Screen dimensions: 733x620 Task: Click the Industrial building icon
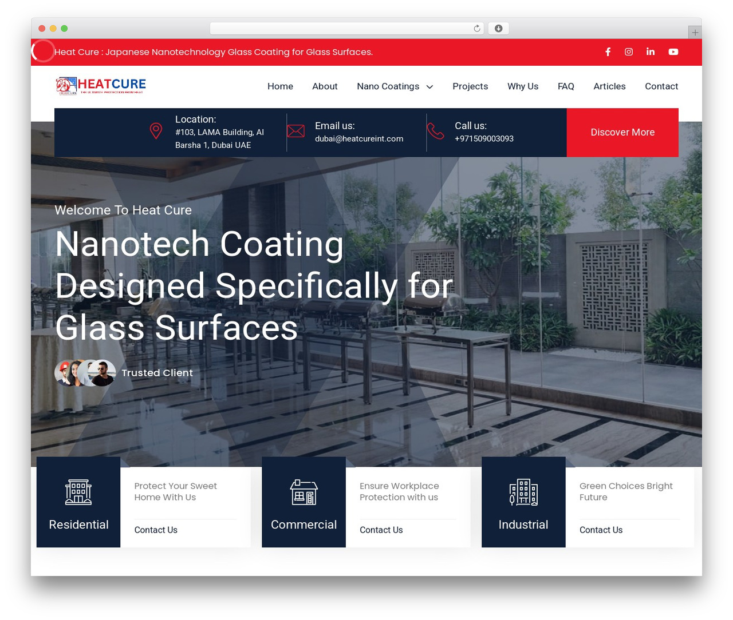tap(523, 492)
